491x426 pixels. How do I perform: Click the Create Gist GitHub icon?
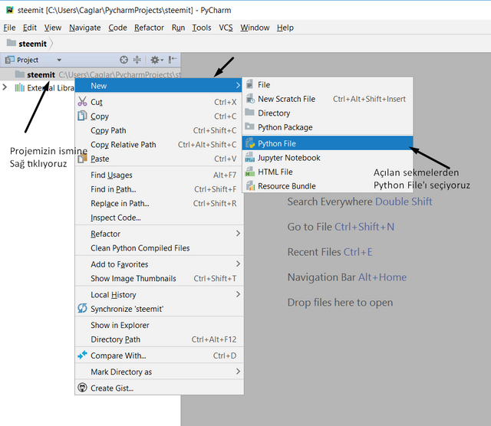point(82,388)
